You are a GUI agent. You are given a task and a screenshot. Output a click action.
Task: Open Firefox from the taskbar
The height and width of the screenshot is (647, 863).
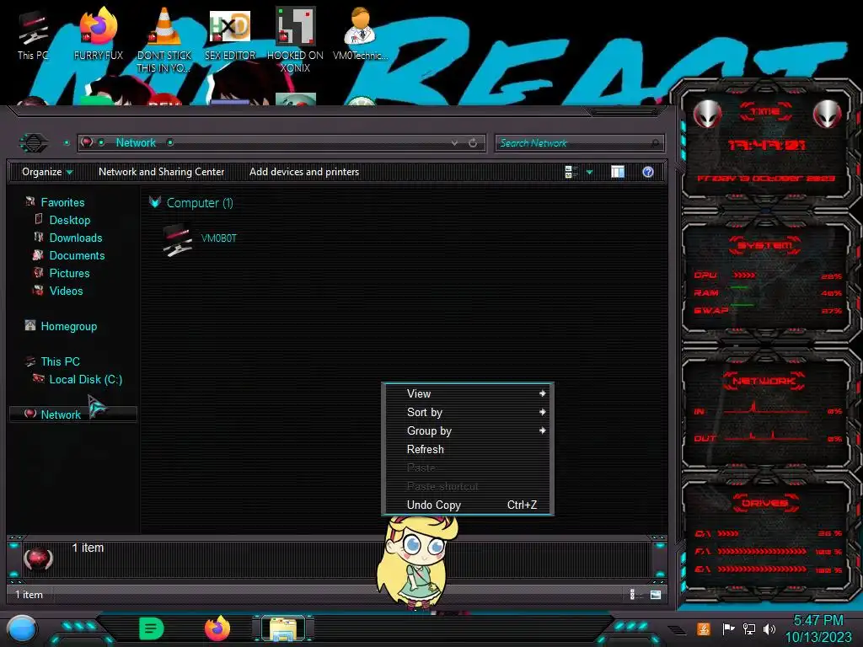[217, 628]
